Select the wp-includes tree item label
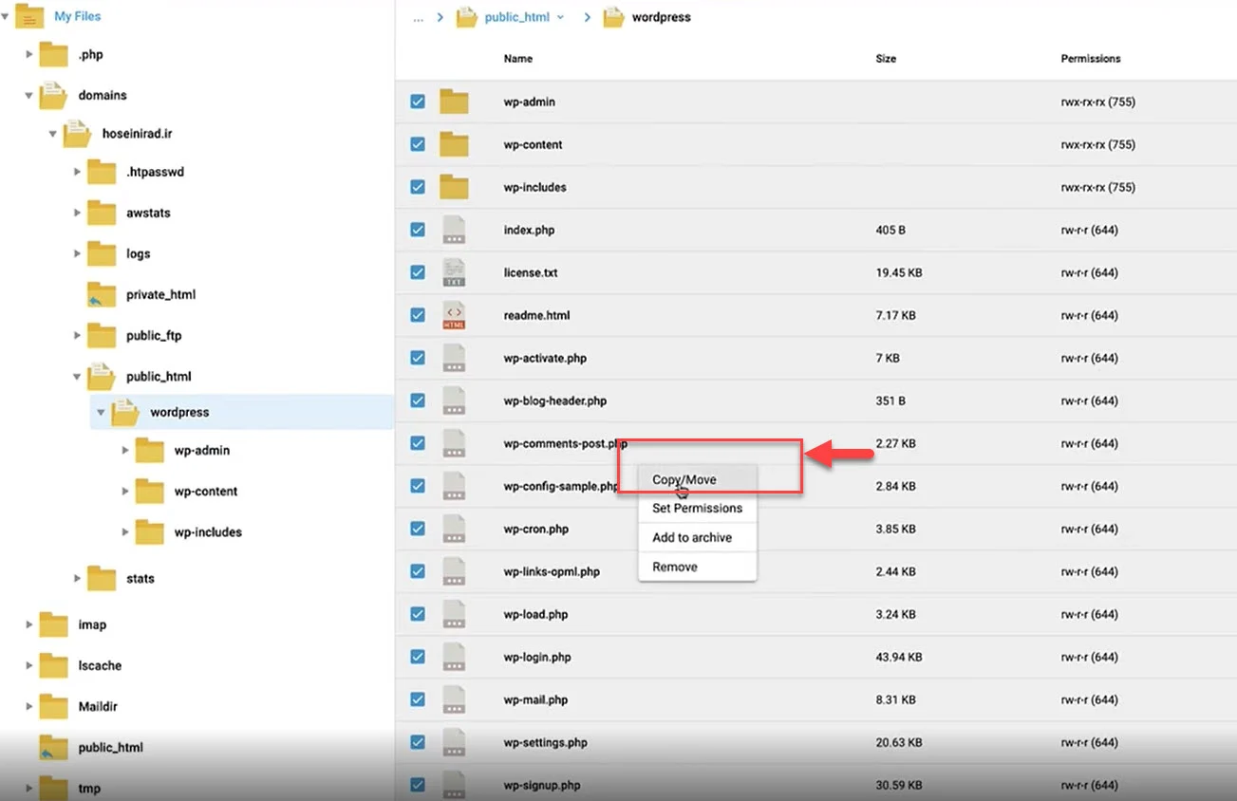 coord(208,532)
